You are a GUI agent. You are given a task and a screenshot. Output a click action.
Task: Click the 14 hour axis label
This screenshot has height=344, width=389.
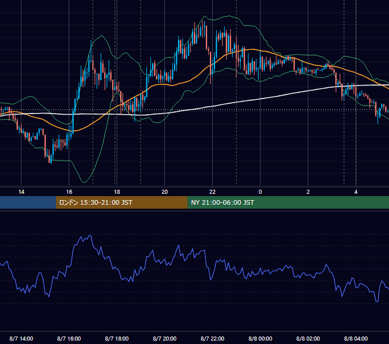tap(21, 192)
